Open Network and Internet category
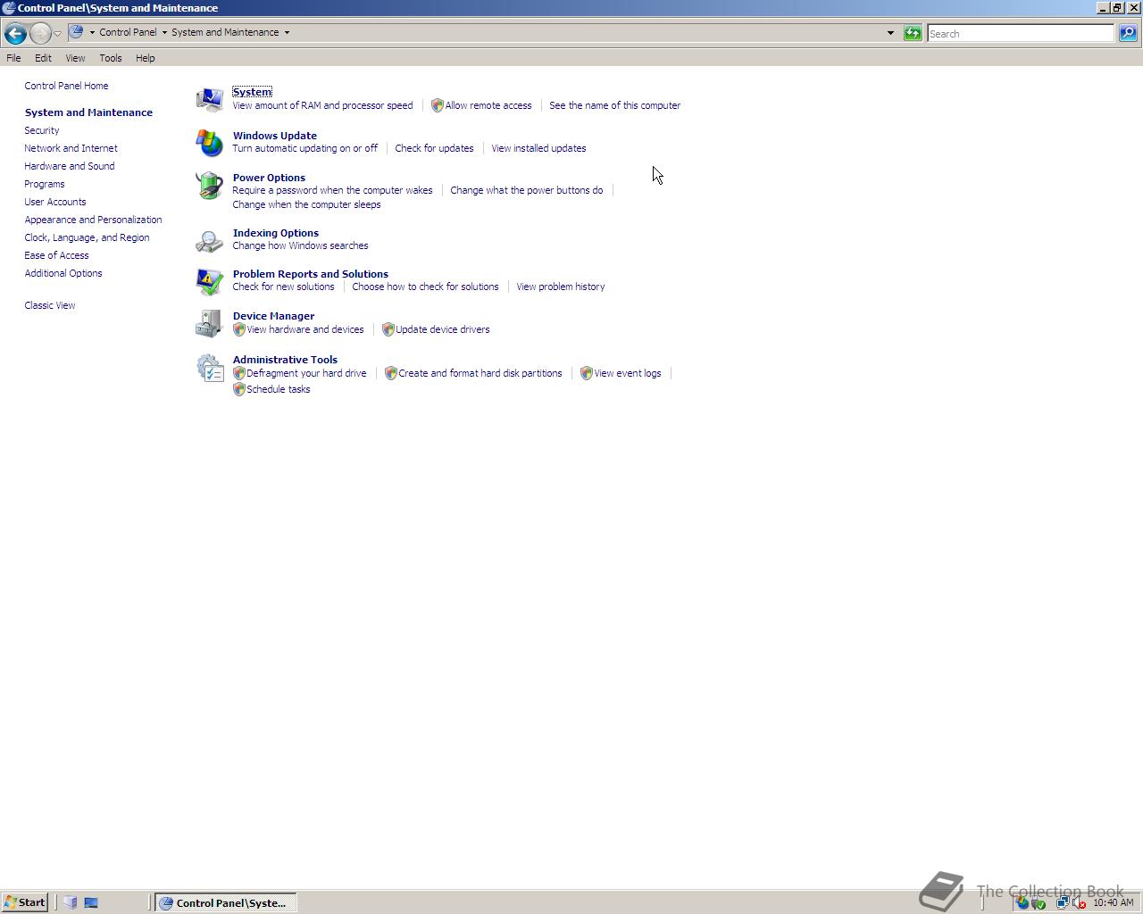The height and width of the screenshot is (914, 1143). pos(71,148)
